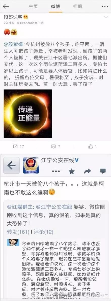Viewport: 111px width, 301px height.
Task: Tap the share arrow icon
Action: [87, 171]
